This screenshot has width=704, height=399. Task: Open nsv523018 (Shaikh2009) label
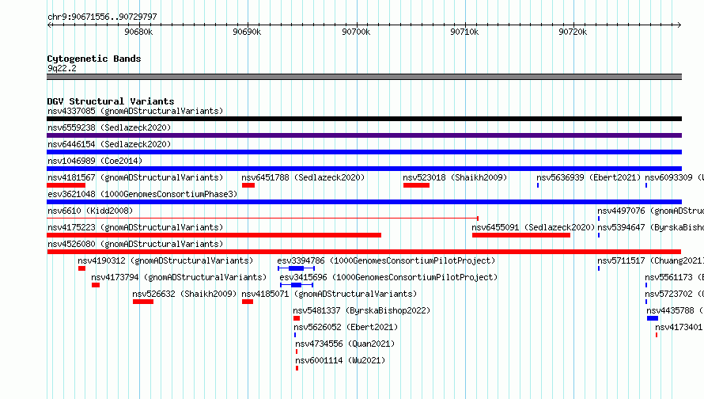coord(455,177)
